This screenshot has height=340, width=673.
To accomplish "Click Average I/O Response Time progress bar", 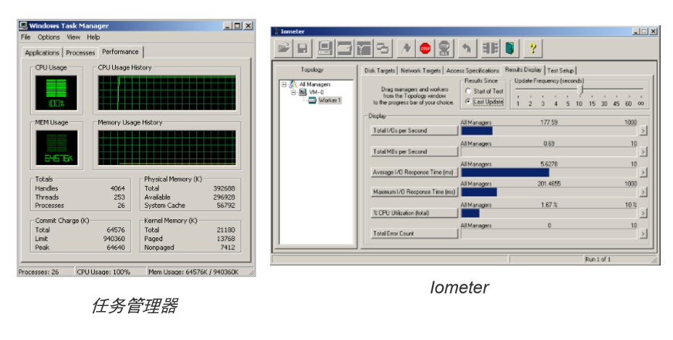I will 549,172.
